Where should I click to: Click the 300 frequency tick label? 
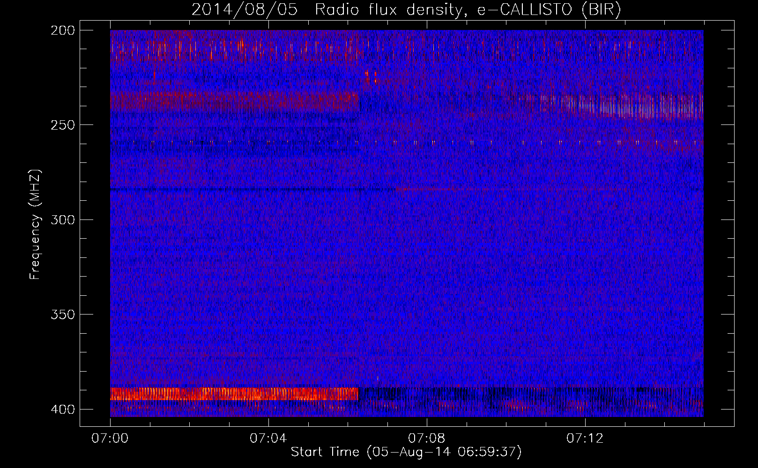(62, 220)
